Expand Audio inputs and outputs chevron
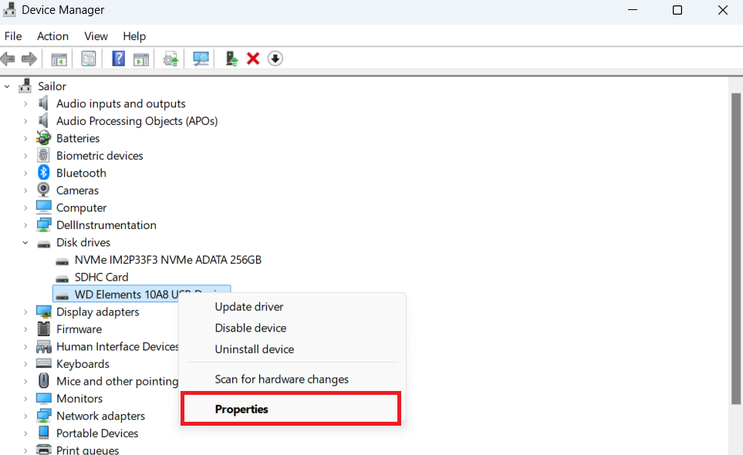Image resolution: width=743 pixels, height=455 pixels. coord(25,103)
